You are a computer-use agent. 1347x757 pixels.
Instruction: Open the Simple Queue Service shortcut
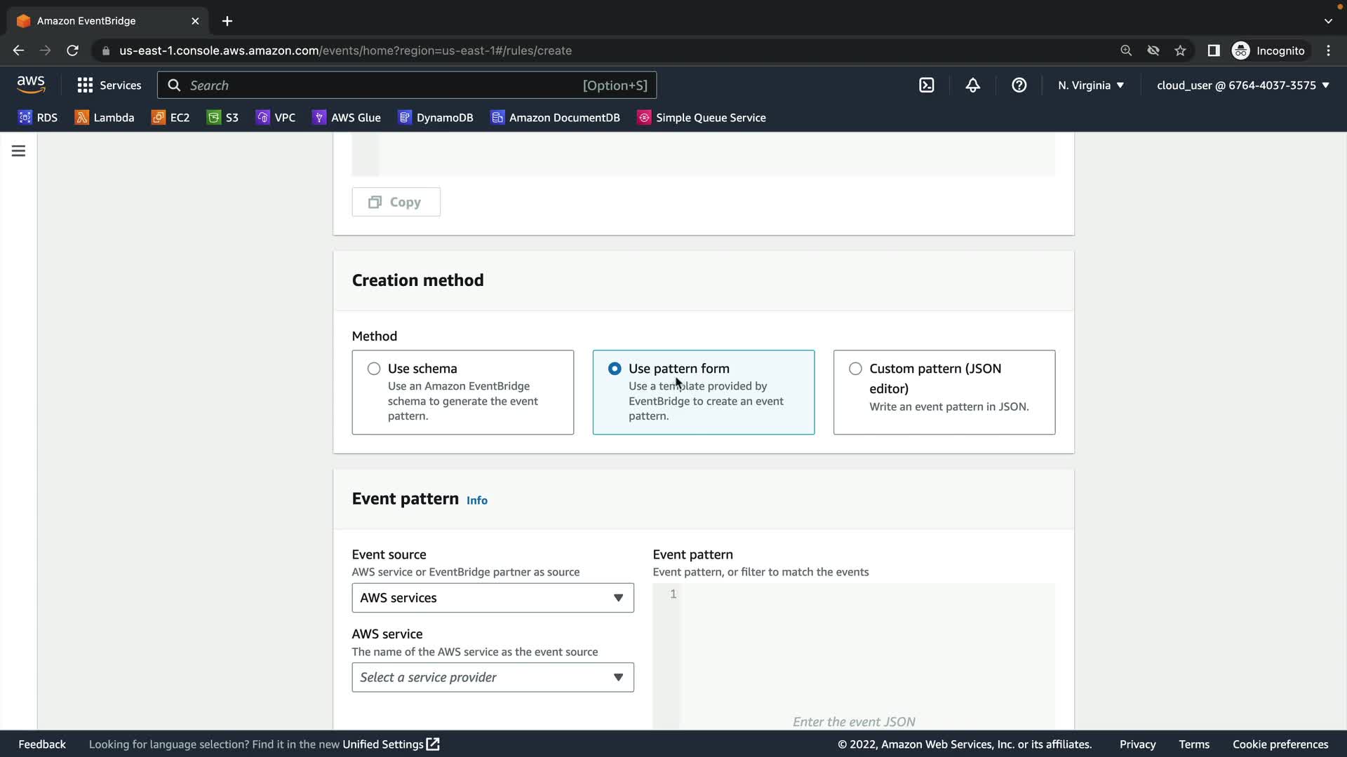pyautogui.click(x=702, y=118)
